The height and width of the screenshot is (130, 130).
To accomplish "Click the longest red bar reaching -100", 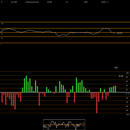I will pos(97,103).
